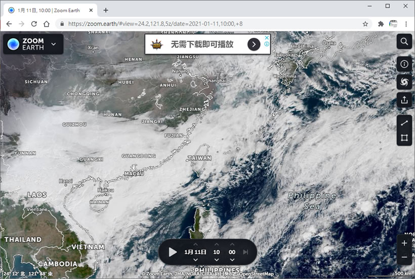Viewport: 415px width, 279px height.
Task: View site info via padlock icon
Action: click(62, 24)
